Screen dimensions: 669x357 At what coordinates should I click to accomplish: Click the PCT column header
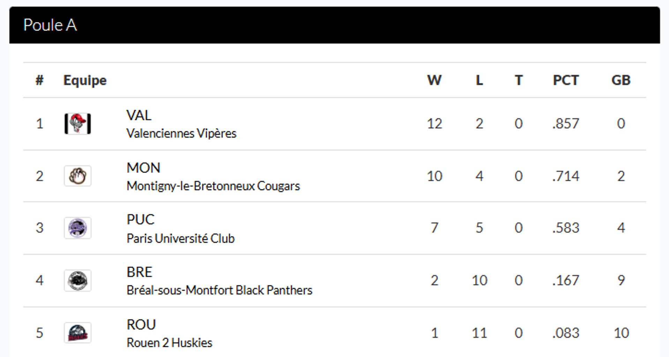pos(565,80)
